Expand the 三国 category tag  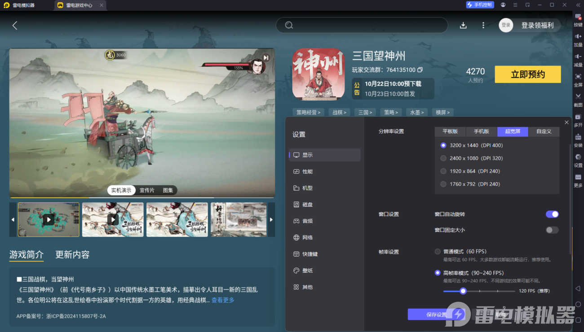365,112
